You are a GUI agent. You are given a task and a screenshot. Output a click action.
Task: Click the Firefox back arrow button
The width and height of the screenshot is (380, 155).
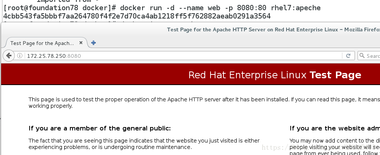point(8,56)
